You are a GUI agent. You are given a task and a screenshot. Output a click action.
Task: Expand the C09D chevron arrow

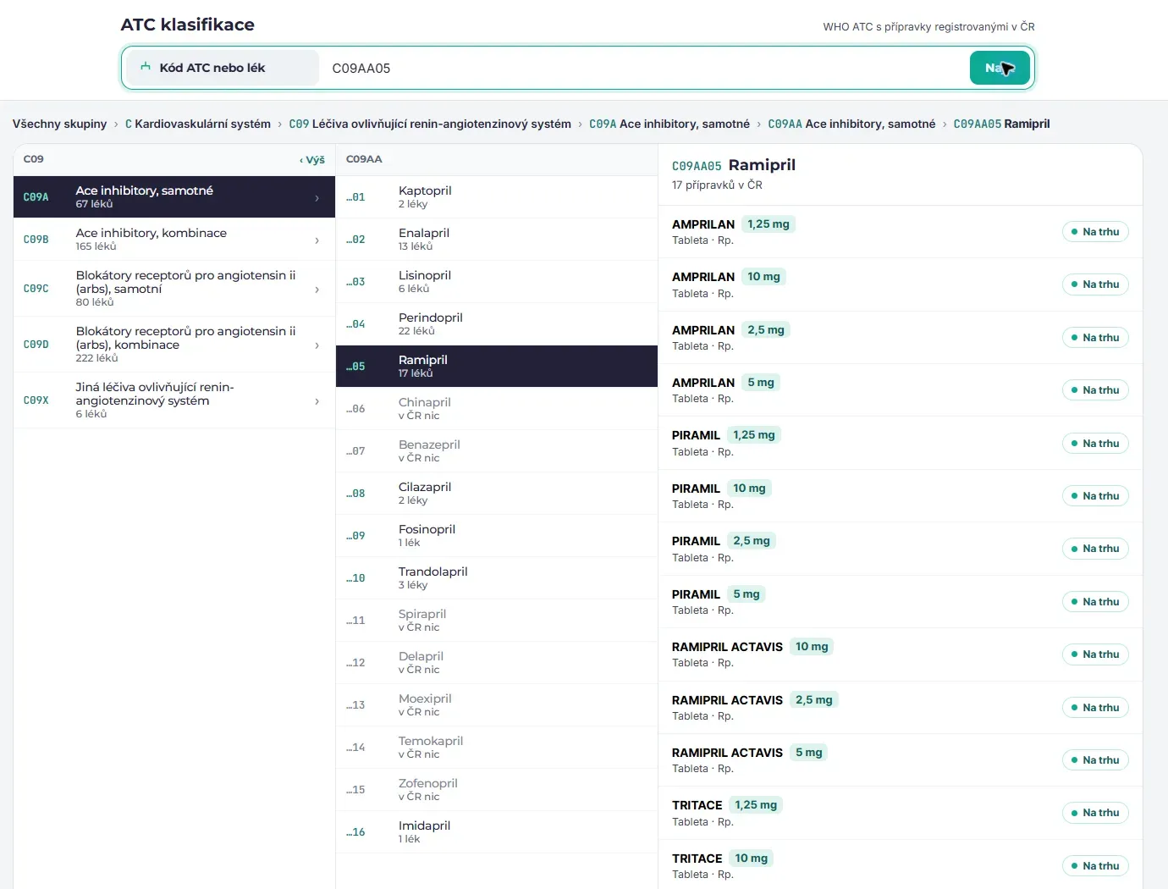pyautogui.click(x=317, y=345)
